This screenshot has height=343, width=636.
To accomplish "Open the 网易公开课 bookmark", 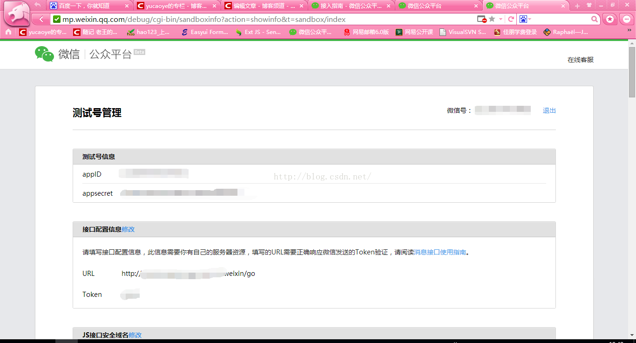I will (414, 32).
